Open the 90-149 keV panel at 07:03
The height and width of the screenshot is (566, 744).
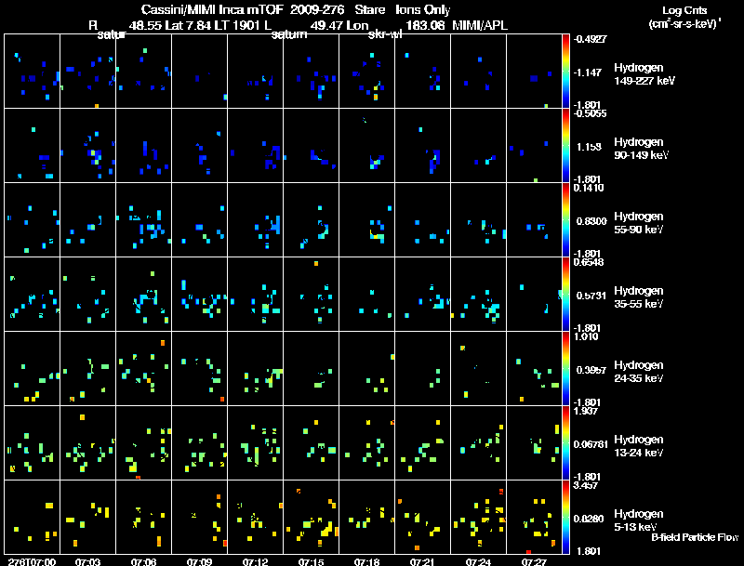pos(87,145)
